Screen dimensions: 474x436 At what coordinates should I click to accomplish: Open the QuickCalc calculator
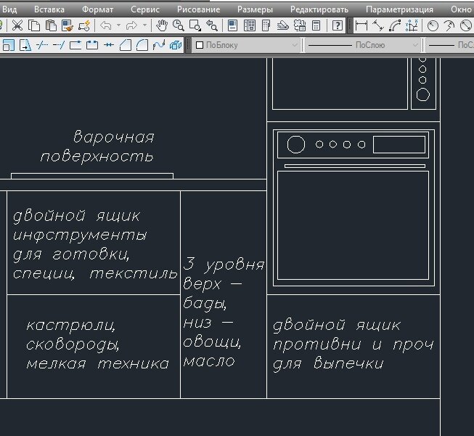[316, 25]
